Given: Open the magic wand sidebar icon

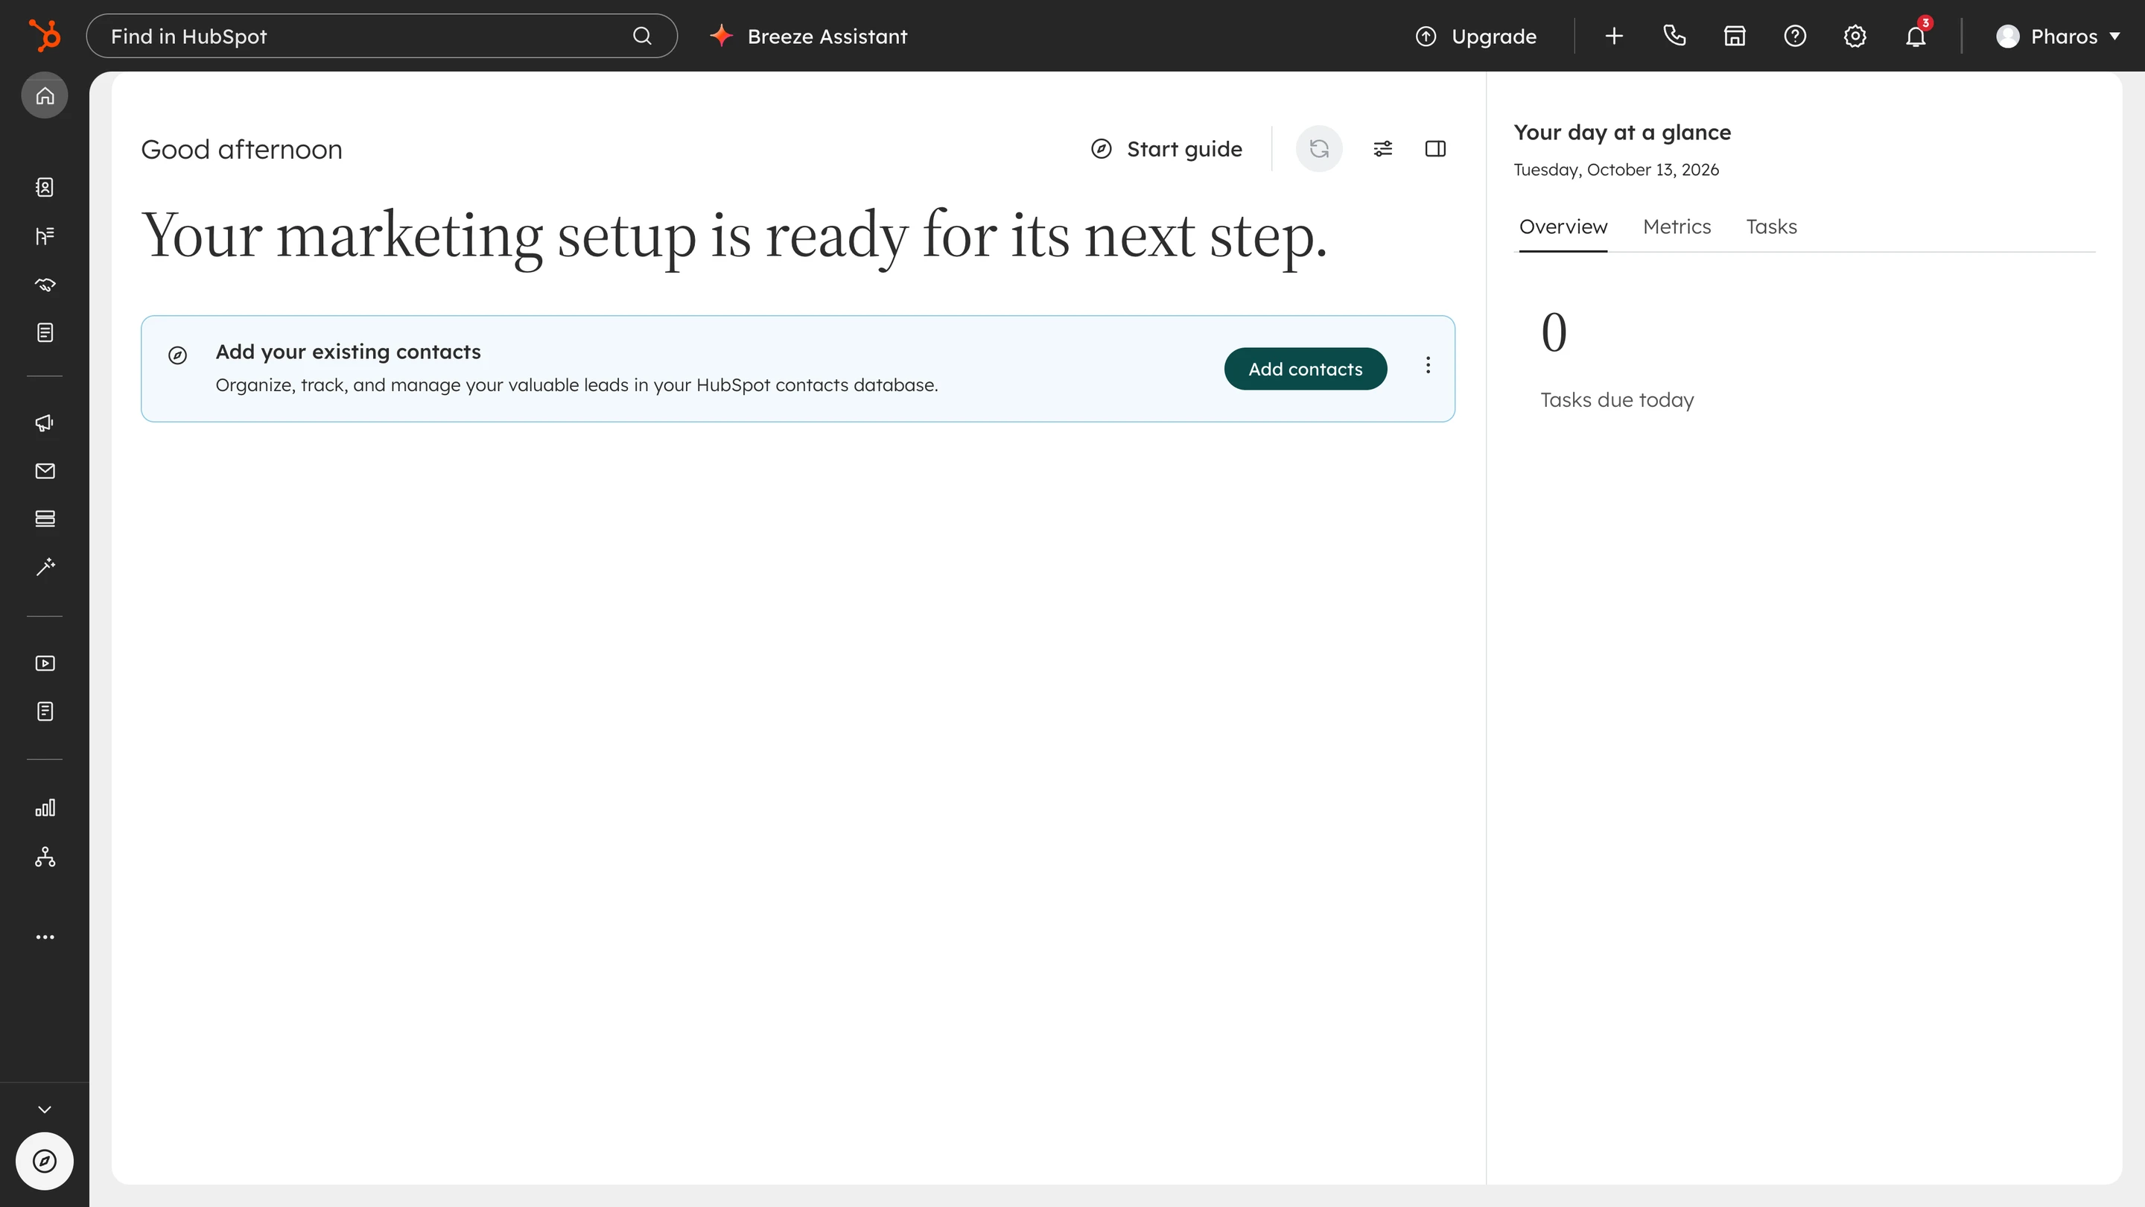Looking at the screenshot, I should click(45, 567).
